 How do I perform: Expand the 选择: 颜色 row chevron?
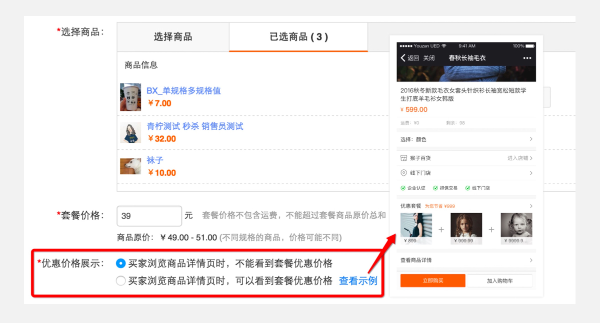click(531, 139)
